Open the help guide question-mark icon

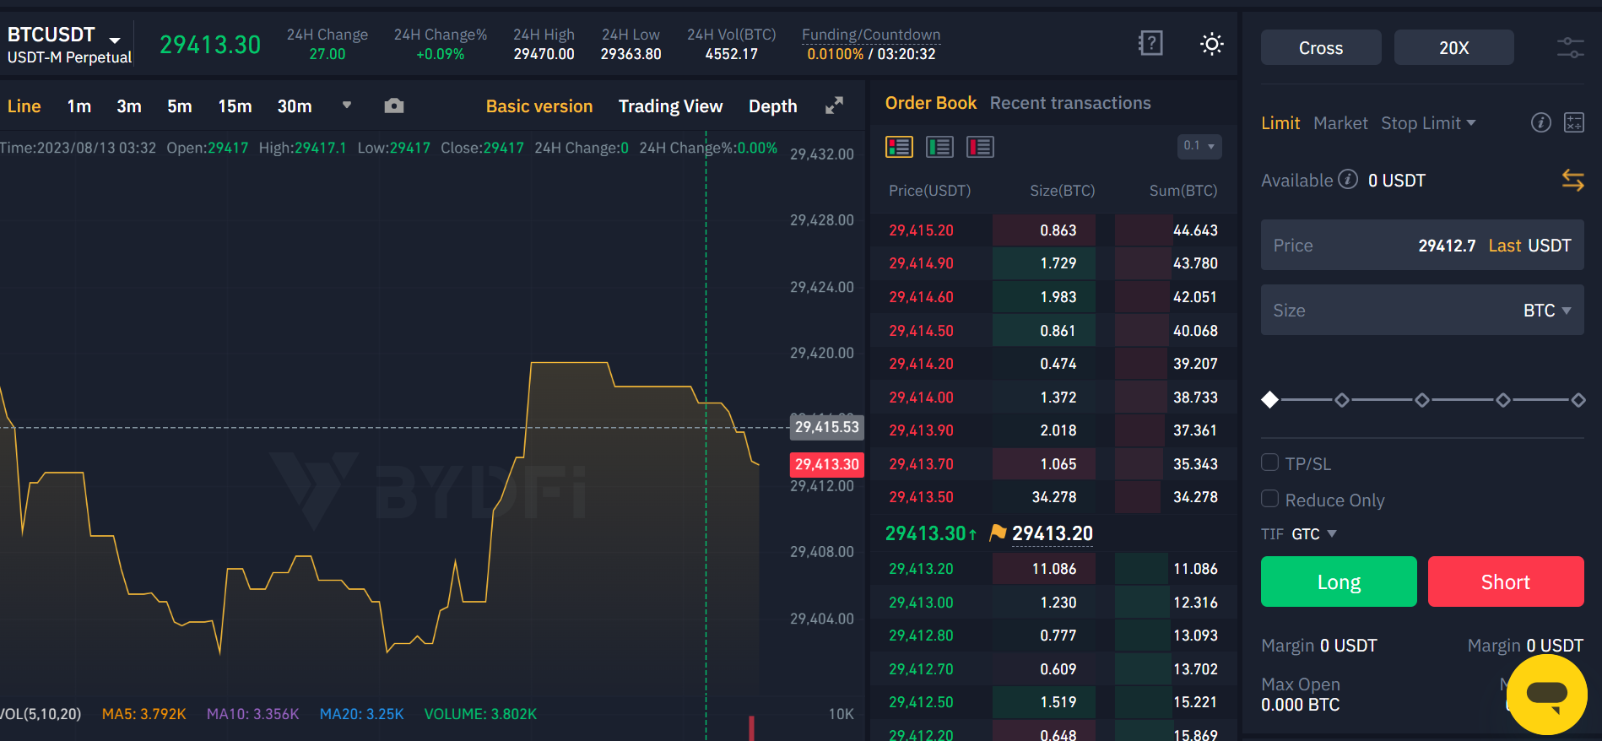click(x=1150, y=43)
